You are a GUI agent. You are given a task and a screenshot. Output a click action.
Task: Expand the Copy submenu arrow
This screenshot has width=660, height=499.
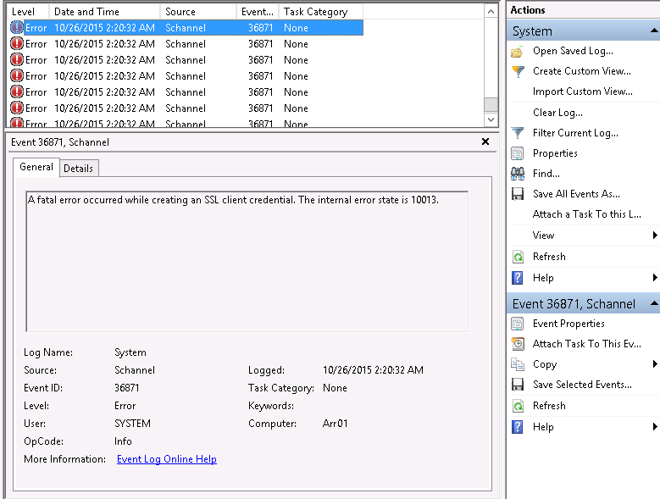click(655, 364)
